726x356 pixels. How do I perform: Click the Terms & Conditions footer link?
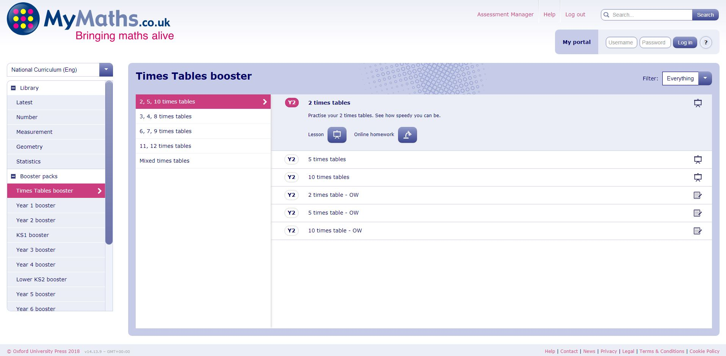coord(662,351)
